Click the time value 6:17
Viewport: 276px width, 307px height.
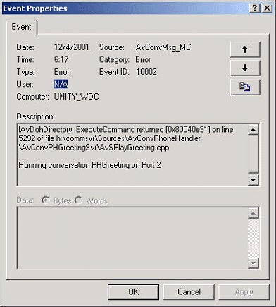click(61, 59)
